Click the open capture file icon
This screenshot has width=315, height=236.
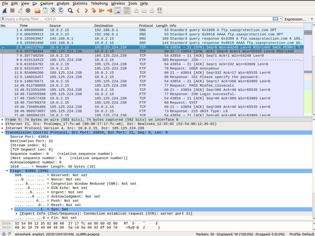[x=37, y=11]
